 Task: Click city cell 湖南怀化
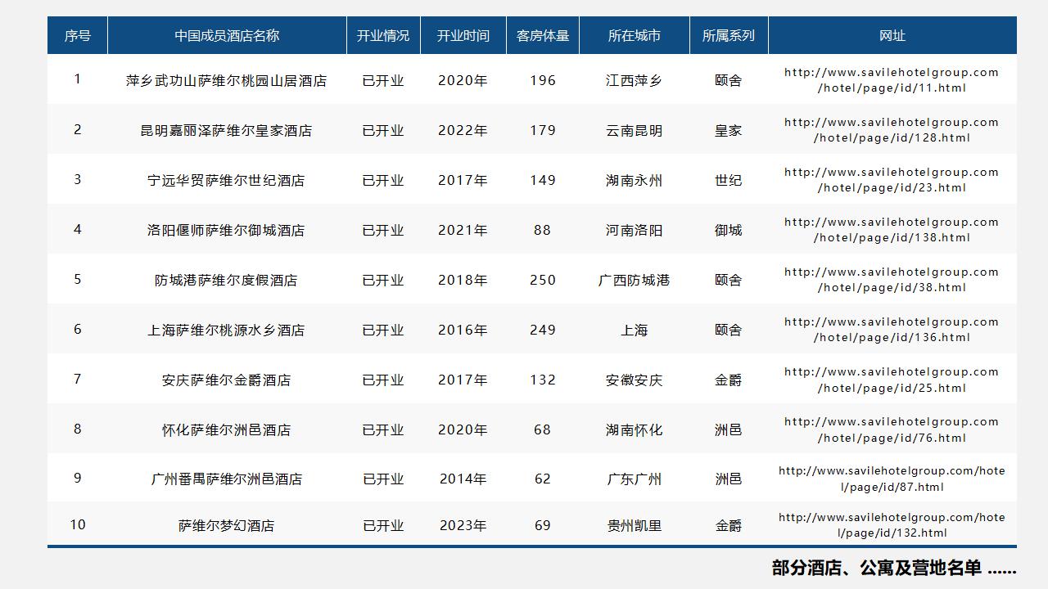tap(635, 430)
